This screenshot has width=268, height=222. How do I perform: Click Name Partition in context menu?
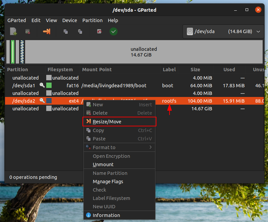point(119,173)
